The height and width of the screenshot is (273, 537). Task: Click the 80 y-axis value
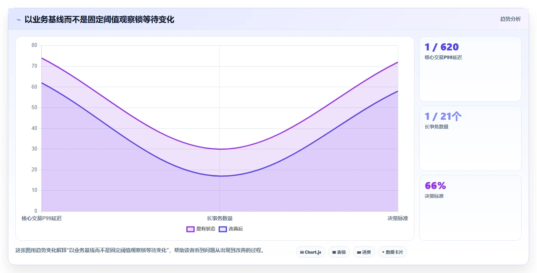34,45
